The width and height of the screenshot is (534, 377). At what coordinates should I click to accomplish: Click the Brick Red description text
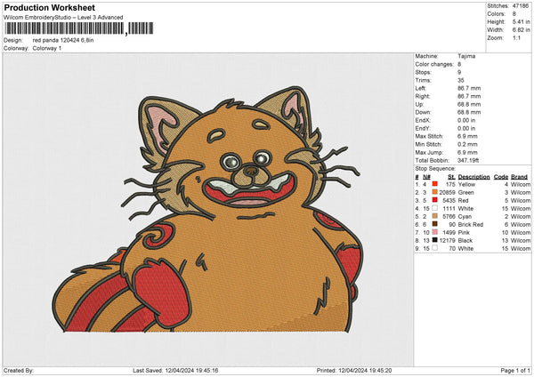[471, 224]
